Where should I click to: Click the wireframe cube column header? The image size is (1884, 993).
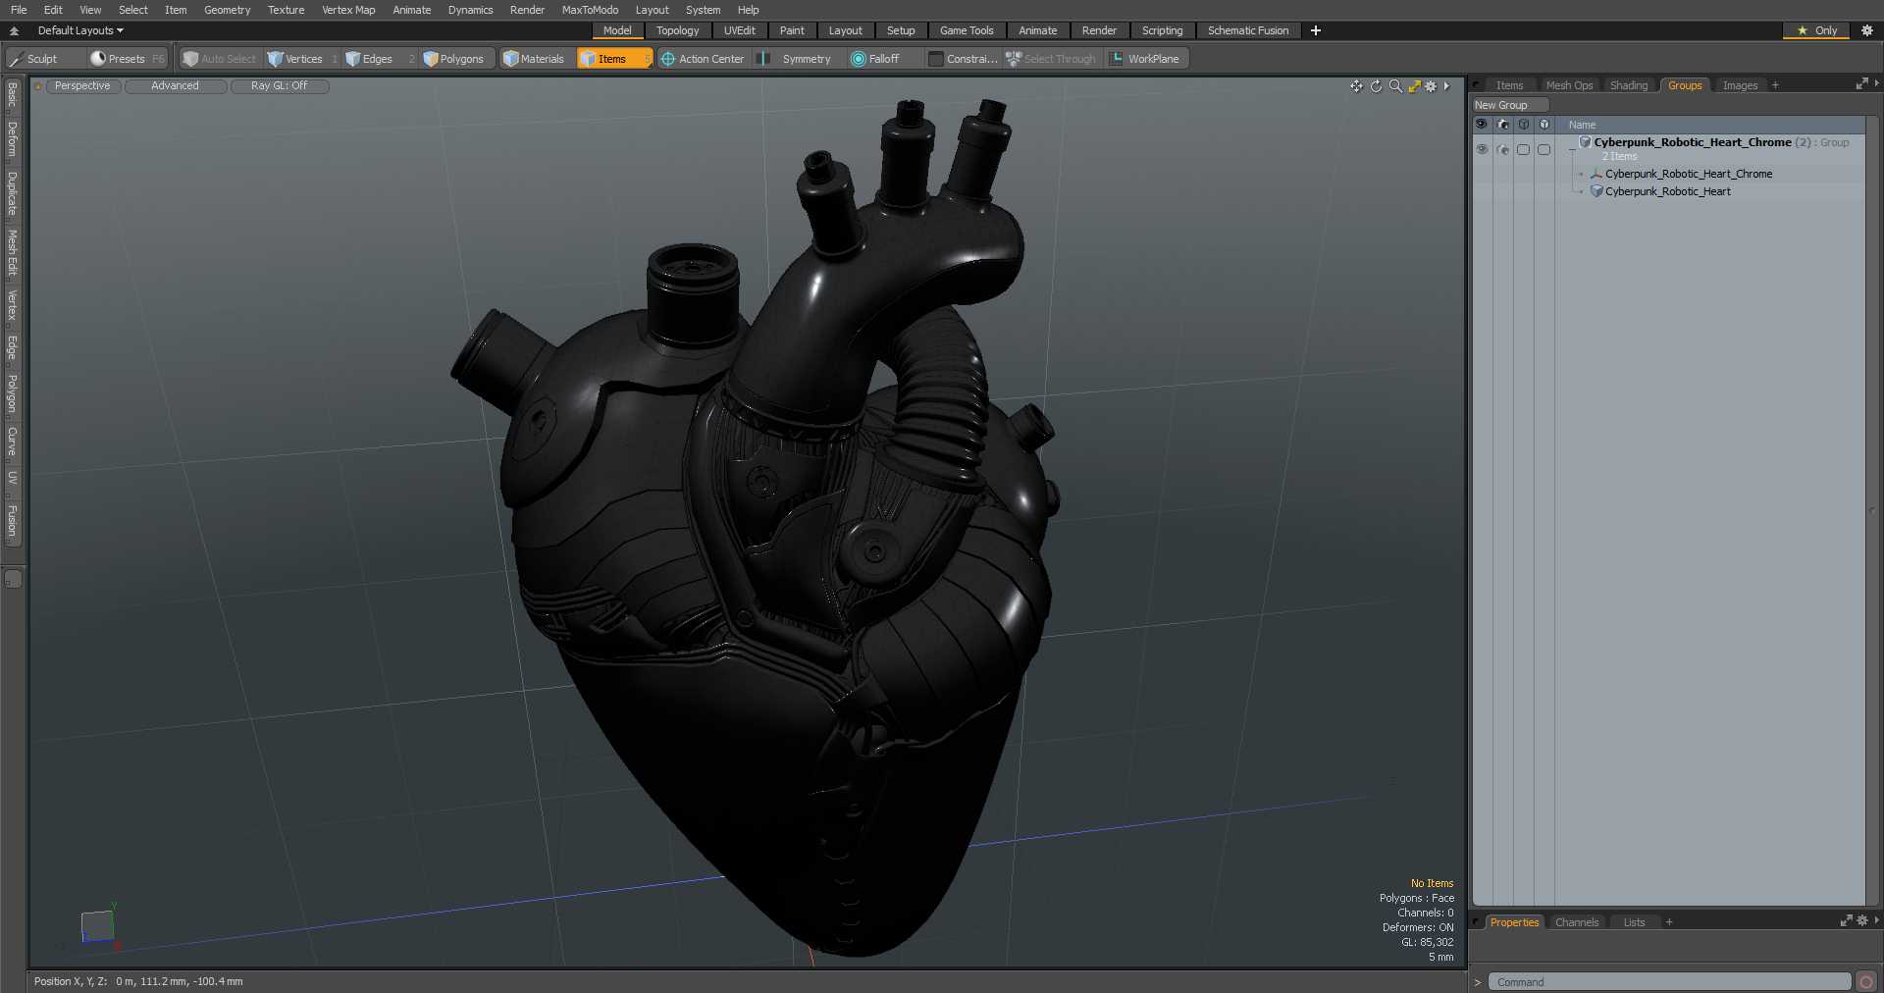tap(1523, 125)
